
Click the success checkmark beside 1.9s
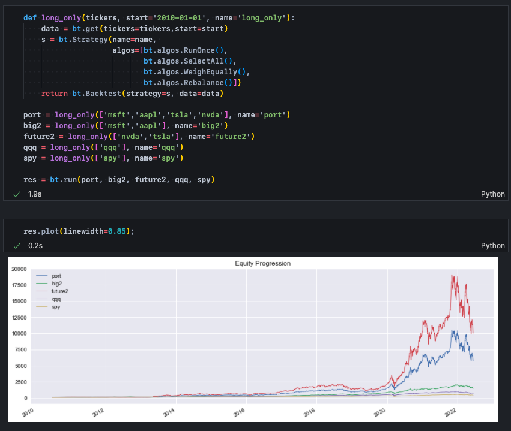tap(17, 194)
